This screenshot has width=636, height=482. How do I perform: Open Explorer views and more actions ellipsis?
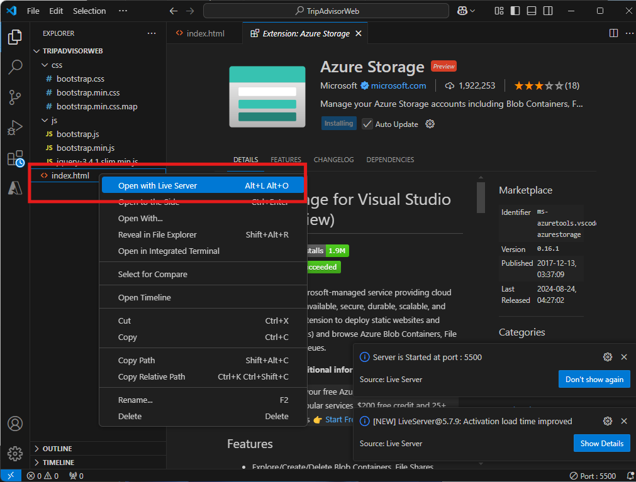coord(152,33)
